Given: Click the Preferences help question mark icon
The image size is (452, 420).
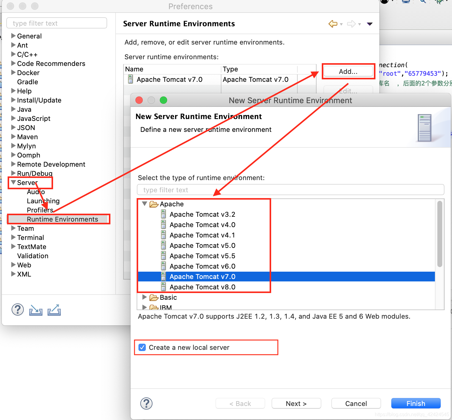Looking at the screenshot, I should click(x=18, y=310).
